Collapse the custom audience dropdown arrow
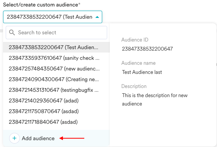The height and width of the screenshot is (147, 217). tap(97, 17)
